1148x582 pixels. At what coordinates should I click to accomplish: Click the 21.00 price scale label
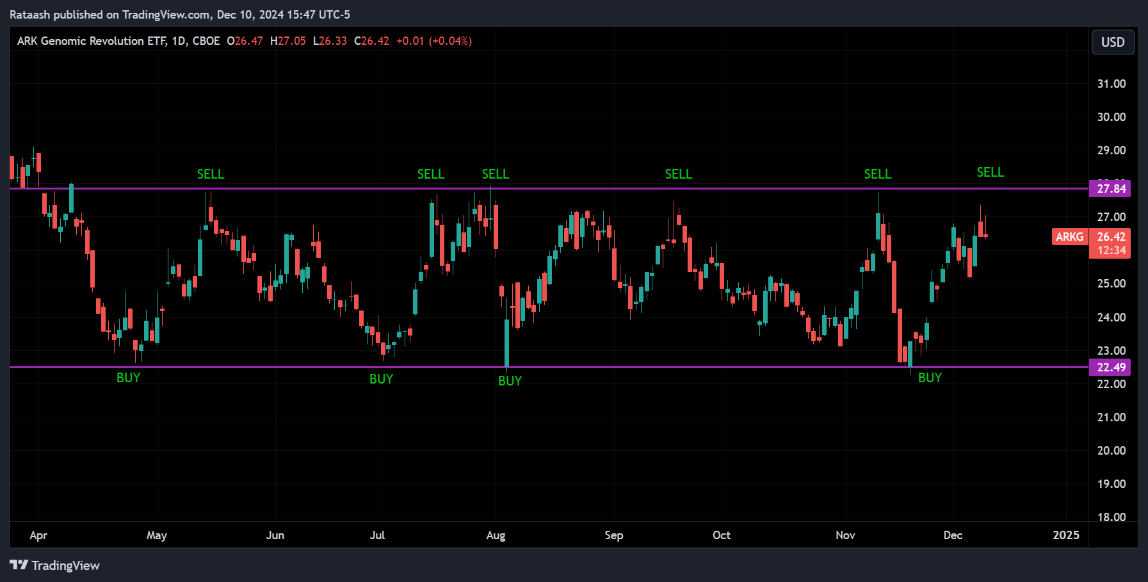1112,417
